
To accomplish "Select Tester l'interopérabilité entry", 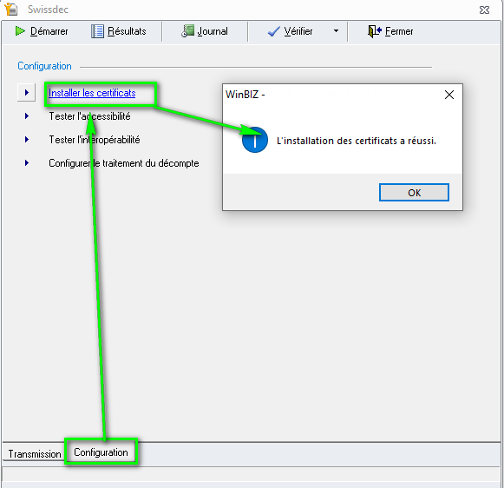I will point(95,140).
